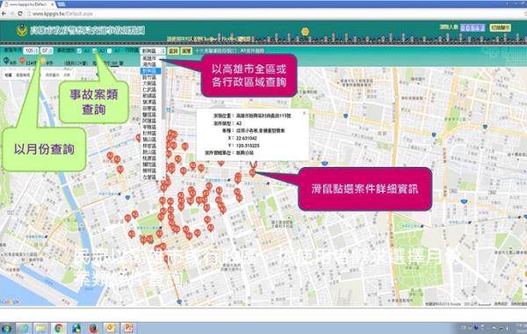Click the taskbar icon between Firefox and PowerPoint
Viewport: 527px width, 334px height.
(111, 328)
